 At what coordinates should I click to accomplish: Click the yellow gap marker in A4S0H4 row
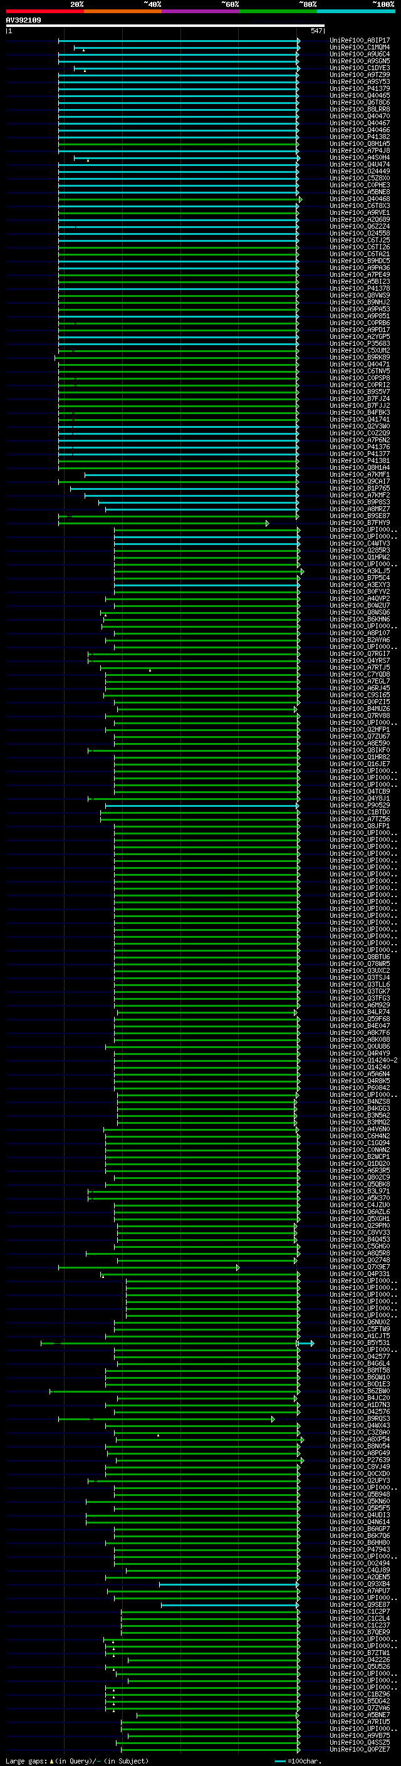click(88, 160)
